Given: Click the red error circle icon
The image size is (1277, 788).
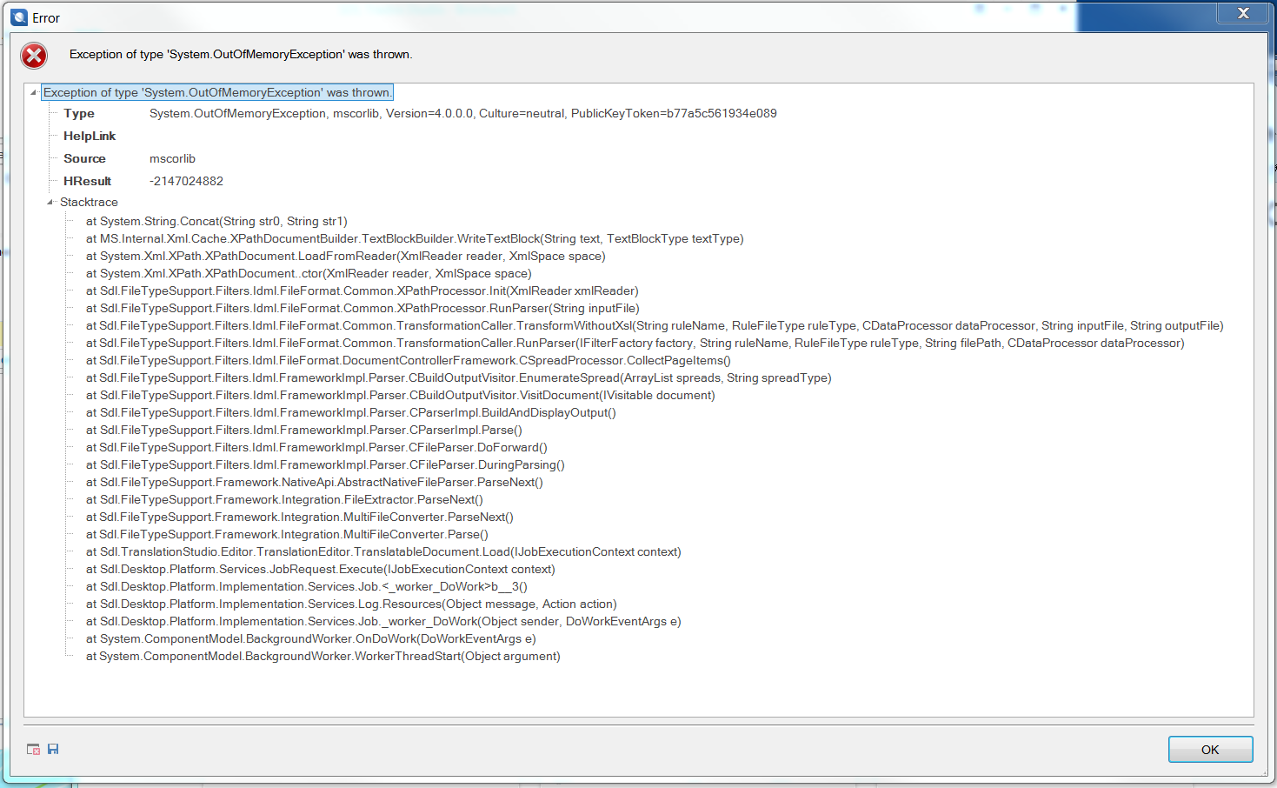Looking at the screenshot, I should [34, 56].
